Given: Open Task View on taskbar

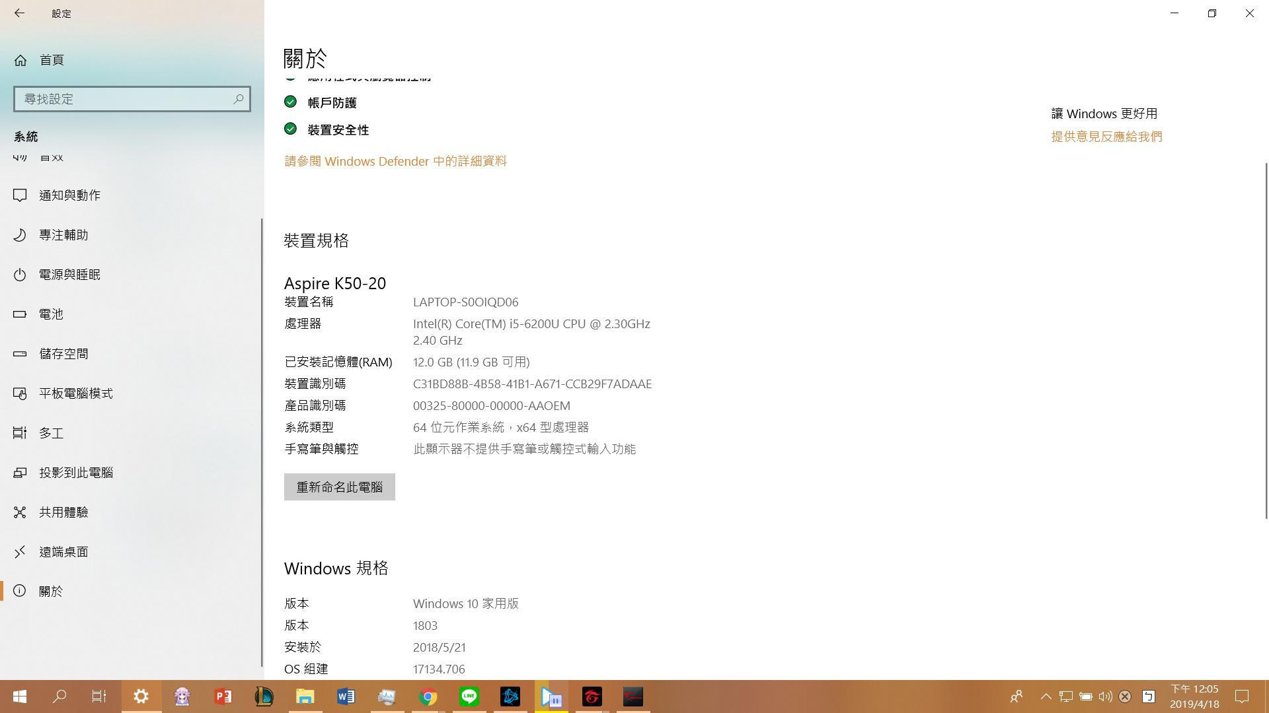Looking at the screenshot, I should [99, 696].
